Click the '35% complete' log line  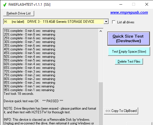pyautogui.click(x=29, y=46)
